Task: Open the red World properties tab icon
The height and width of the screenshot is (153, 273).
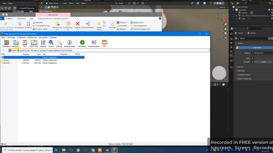Action: tap(231, 56)
